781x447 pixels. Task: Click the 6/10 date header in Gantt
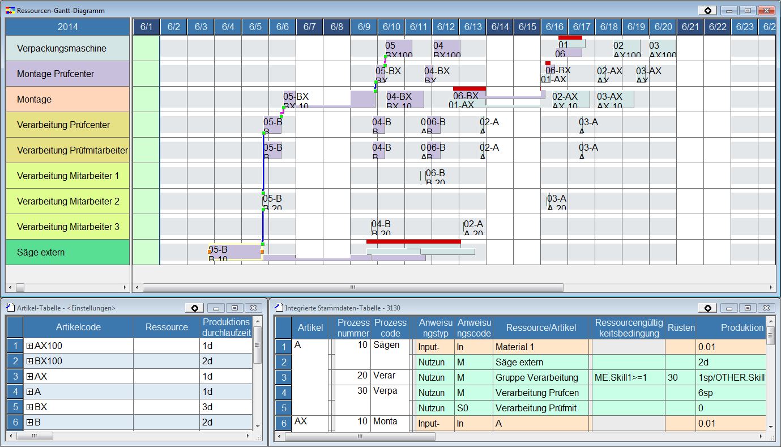pyautogui.click(x=391, y=27)
